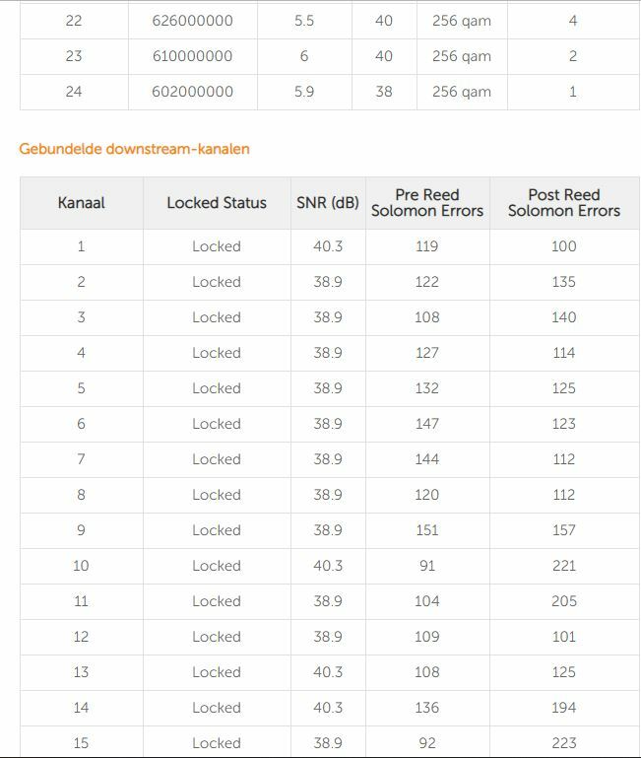This screenshot has height=758, width=641.
Task: Click the Locked Status column header
Action: point(217,202)
